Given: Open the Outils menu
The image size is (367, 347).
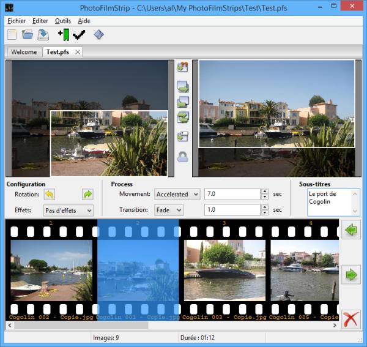Looking at the screenshot, I should pos(63,21).
